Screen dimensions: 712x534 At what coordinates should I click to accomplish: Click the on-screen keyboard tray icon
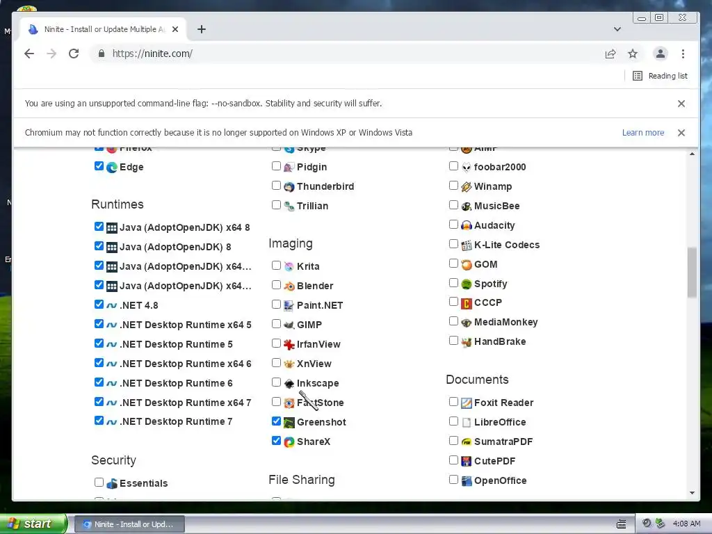click(621, 524)
